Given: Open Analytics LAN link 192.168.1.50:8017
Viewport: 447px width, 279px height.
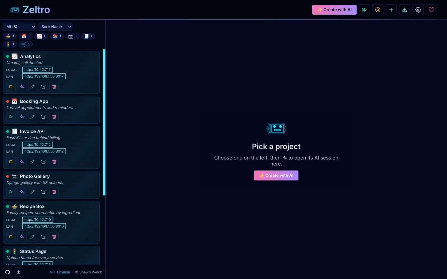Looking at the screenshot, I should pyautogui.click(x=44, y=76).
